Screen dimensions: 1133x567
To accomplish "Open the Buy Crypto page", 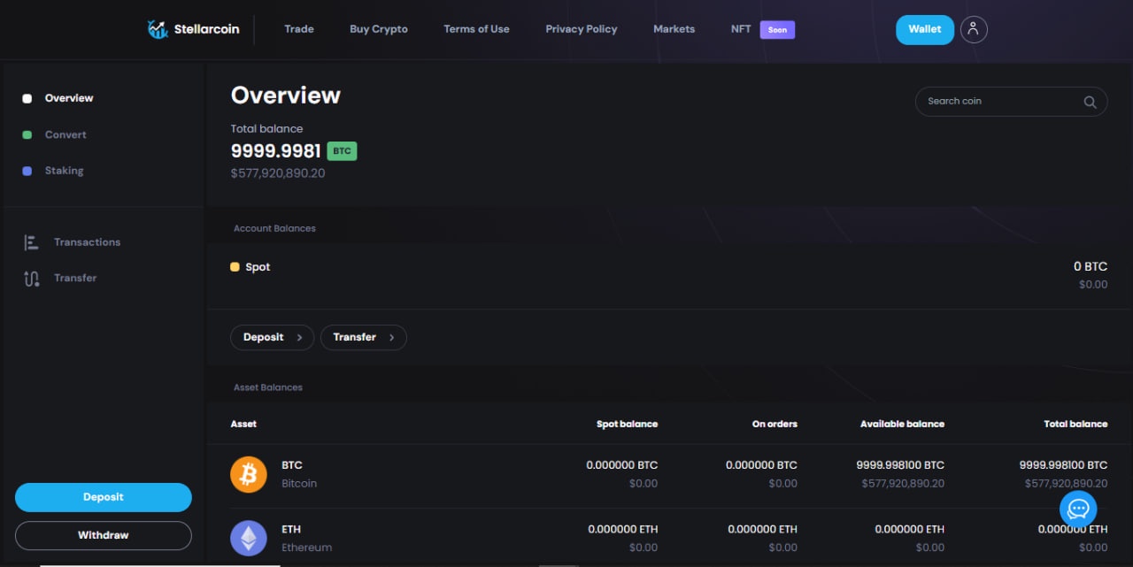I will click(x=379, y=29).
